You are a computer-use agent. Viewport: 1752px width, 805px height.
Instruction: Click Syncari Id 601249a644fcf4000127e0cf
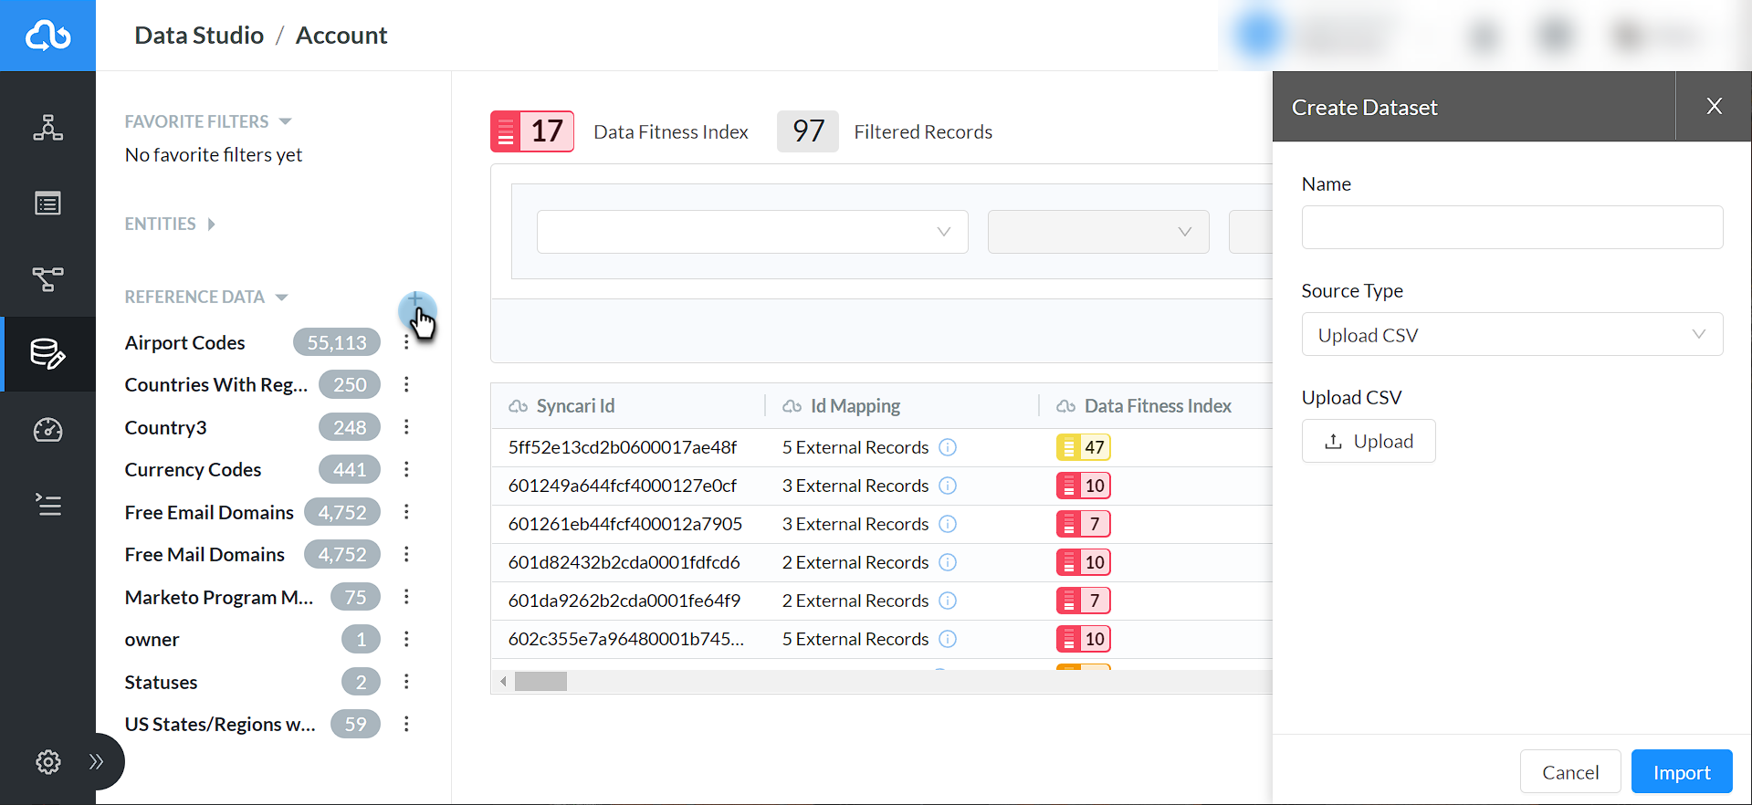coord(623,486)
